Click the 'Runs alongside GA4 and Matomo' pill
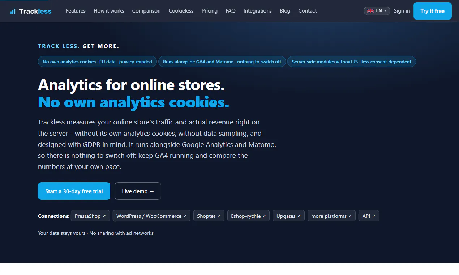This screenshot has width=459, height=275. point(222,62)
